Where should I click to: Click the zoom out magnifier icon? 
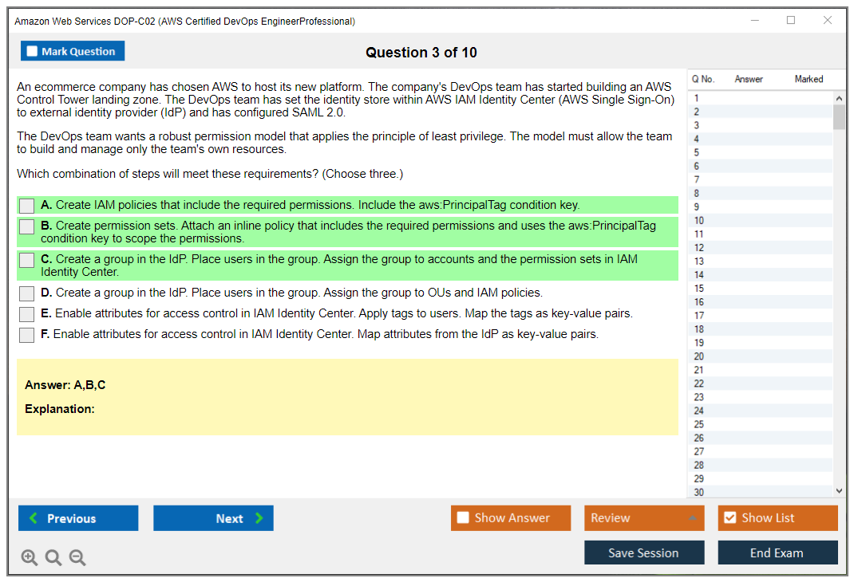[77, 558]
